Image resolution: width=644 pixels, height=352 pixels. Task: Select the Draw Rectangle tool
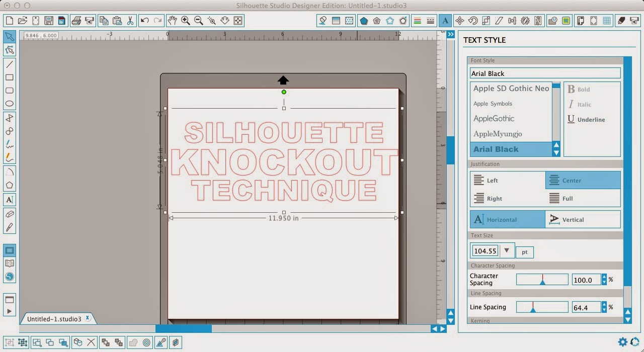10,77
